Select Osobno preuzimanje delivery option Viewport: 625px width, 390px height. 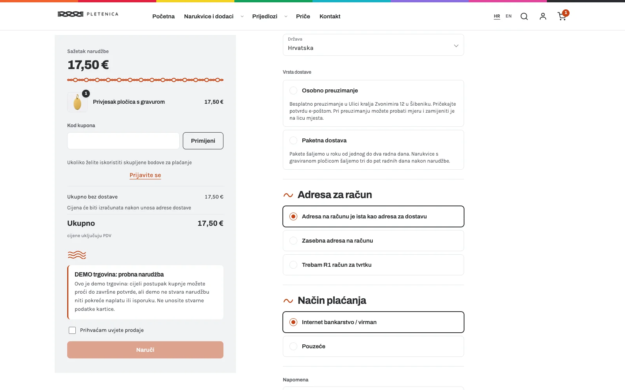(373, 103)
